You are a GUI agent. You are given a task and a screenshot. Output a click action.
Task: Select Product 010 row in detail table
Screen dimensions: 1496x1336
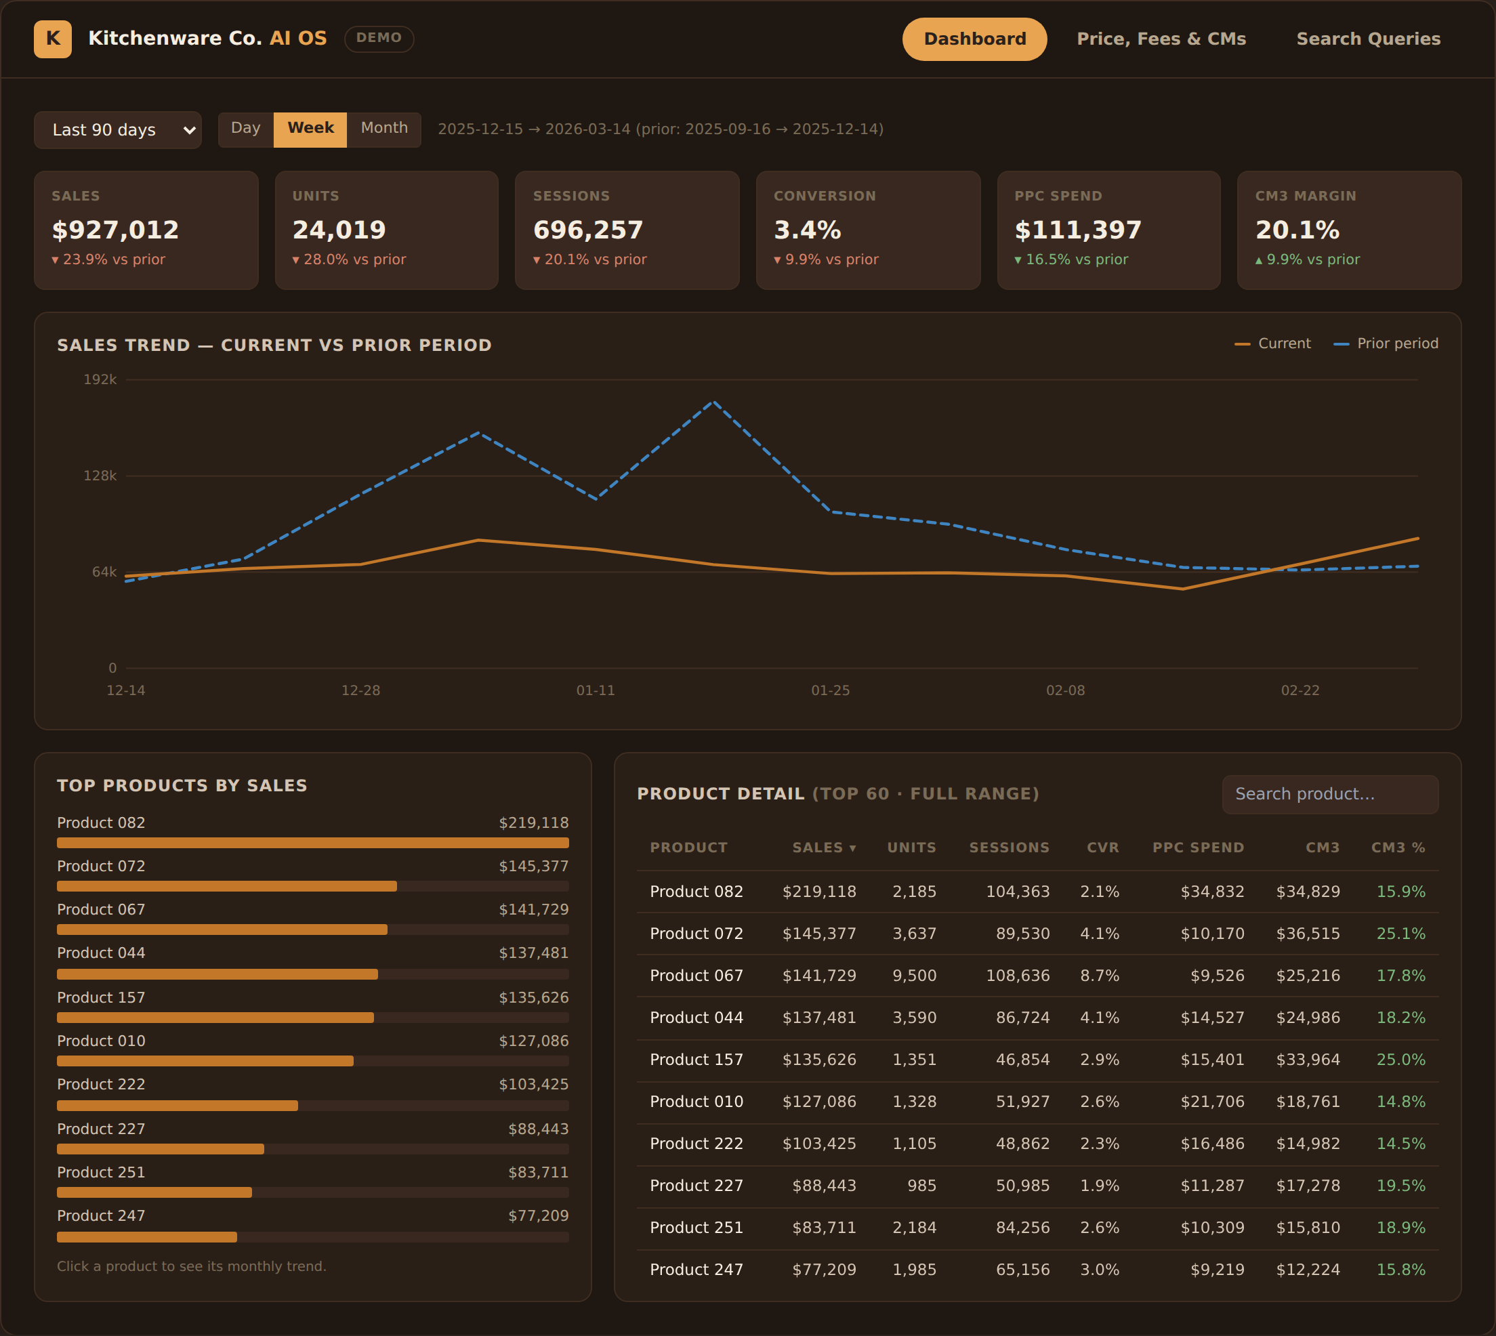[x=1037, y=1102]
